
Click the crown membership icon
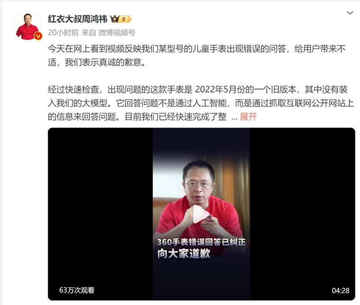(115, 19)
